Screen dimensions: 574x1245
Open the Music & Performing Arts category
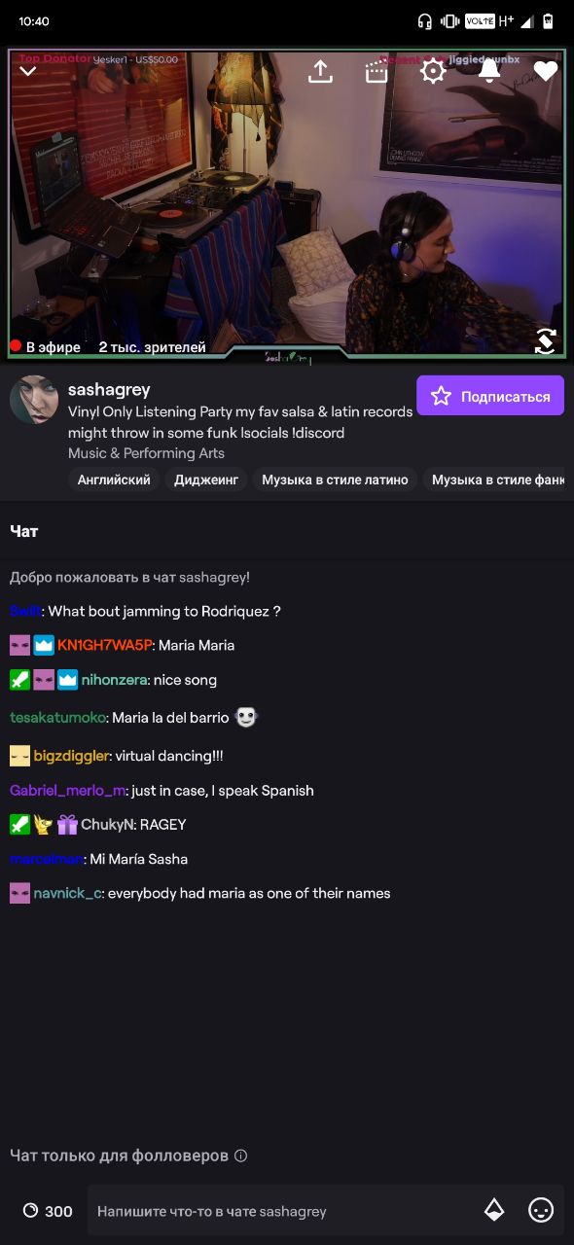coord(146,453)
